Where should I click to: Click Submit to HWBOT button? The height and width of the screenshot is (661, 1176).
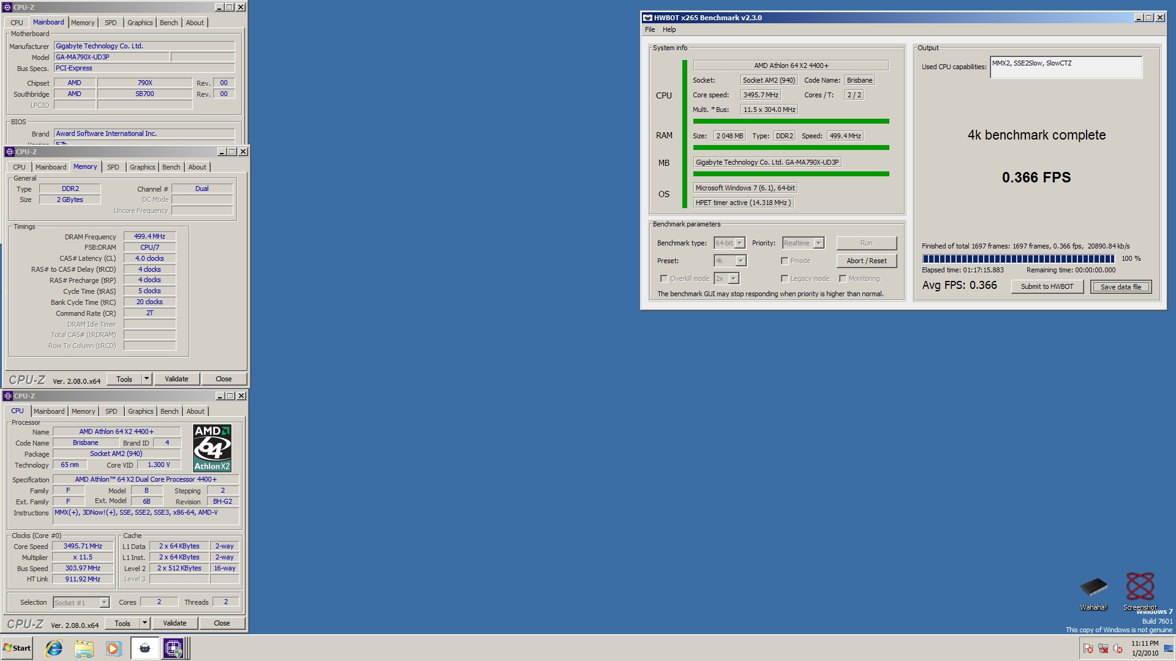click(1047, 286)
